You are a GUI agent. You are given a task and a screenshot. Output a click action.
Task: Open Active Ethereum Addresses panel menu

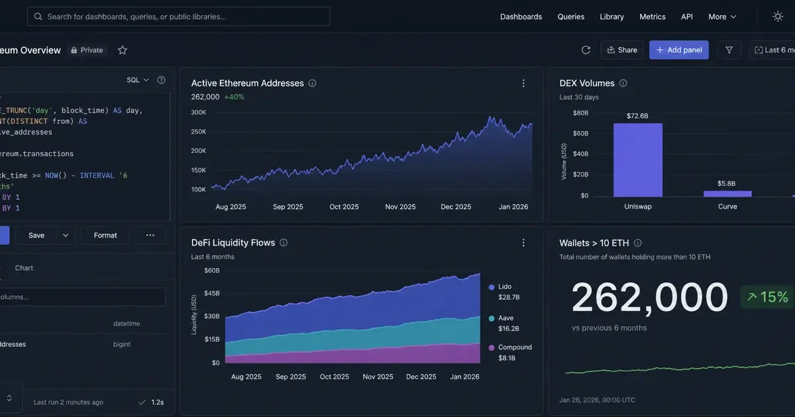(523, 83)
